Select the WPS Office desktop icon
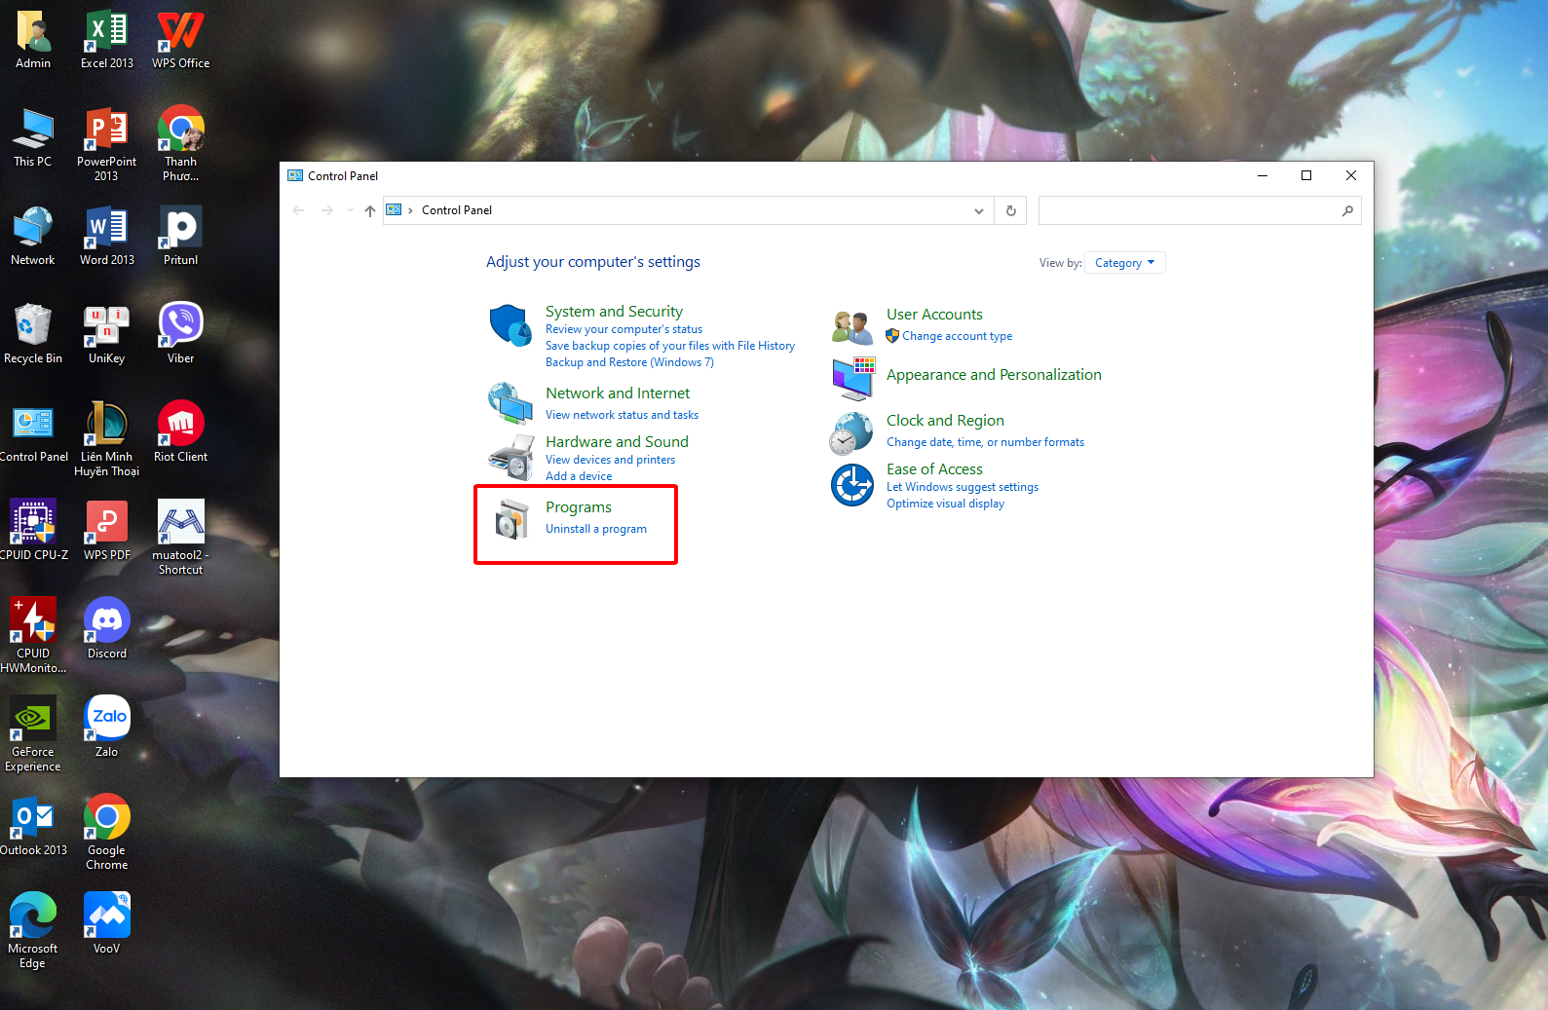The height and width of the screenshot is (1010, 1548). coord(180,40)
